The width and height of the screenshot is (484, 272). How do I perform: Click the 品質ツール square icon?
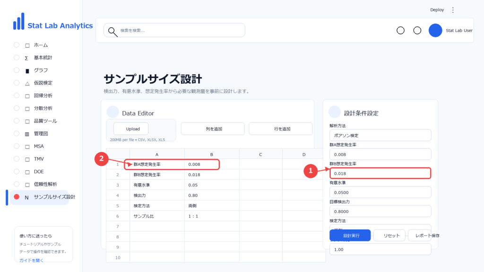[27, 121]
